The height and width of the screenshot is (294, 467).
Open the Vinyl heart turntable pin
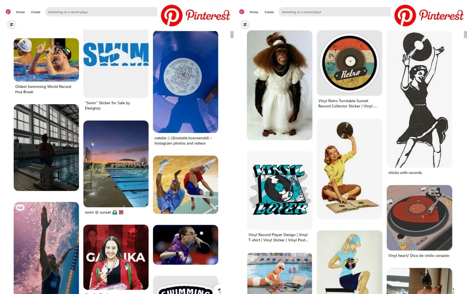(x=419, y=218)
